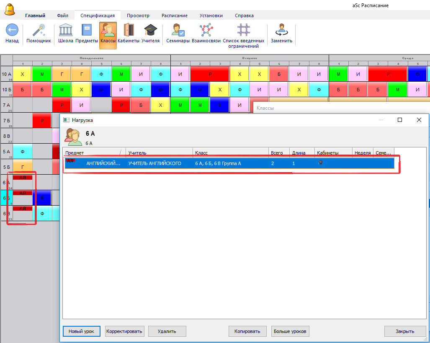Select the Предметы book icon
This screenshot has height=343, width=430.
tap(87, 31)
